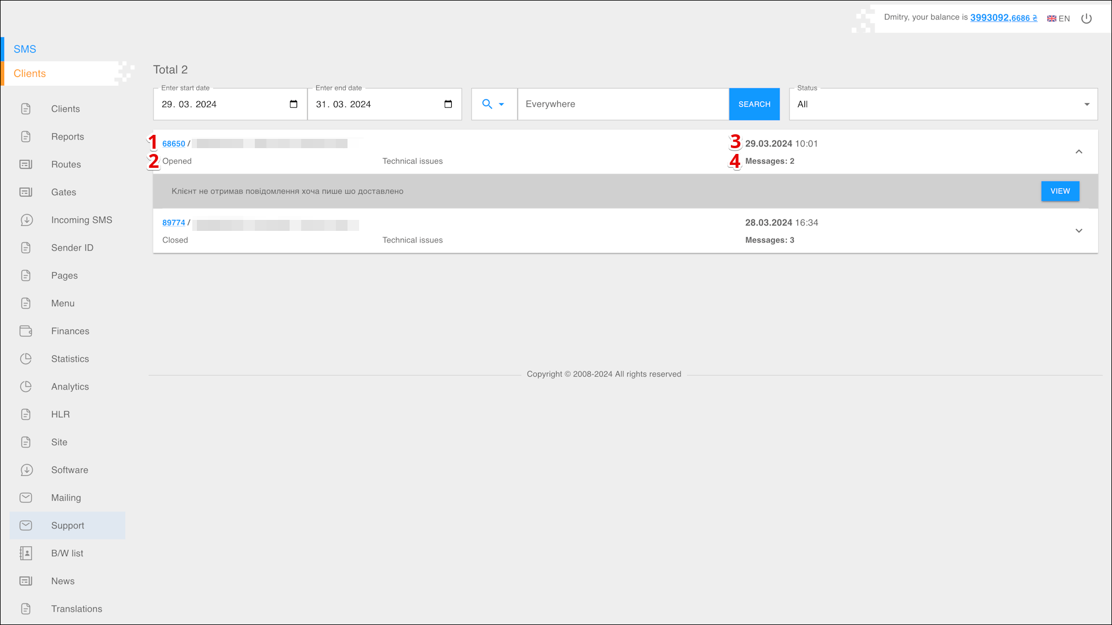Click the Finances wallet icon

pos(26,331)
